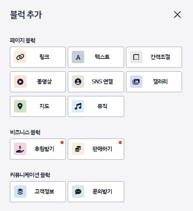This screenshot has width=193, height=211.
Task: Click the red dot on 판매하기
Action: (120, 142)
